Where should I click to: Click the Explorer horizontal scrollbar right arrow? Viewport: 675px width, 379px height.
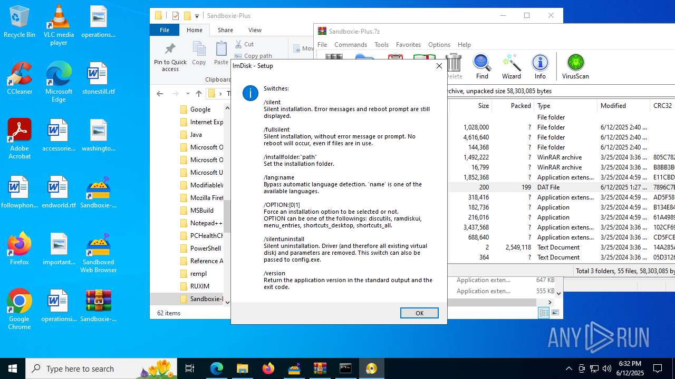tap(549, 302)
